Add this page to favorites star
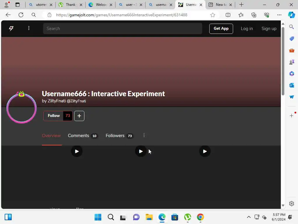 (213, 15)
